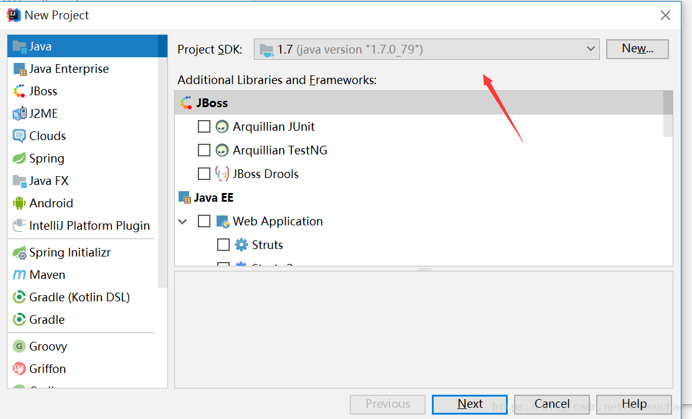Select Java Enterprise project type
This screenshot has height=419, width=692.
click(x=83, y=69)
